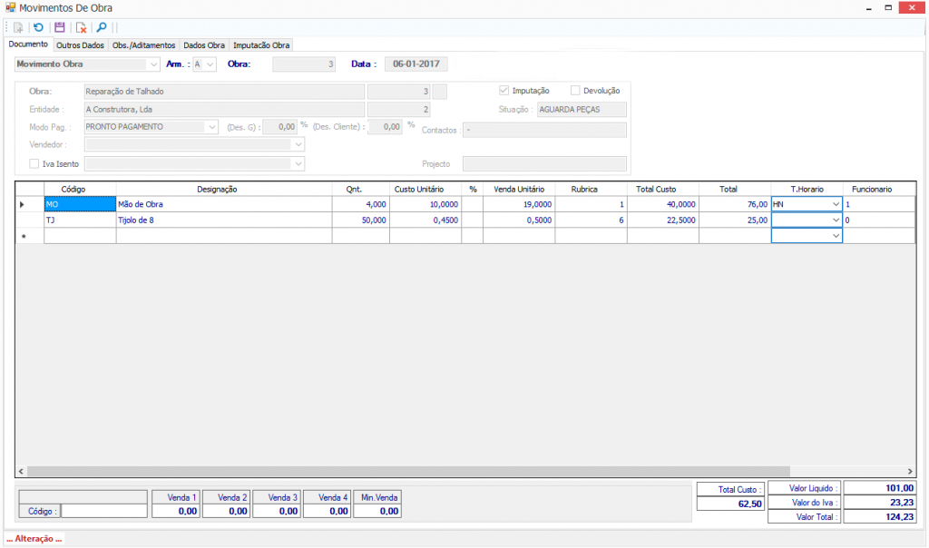Select the MO code cell
The height and width of the screenshot is (548, 929).
[x=80, y=204]
